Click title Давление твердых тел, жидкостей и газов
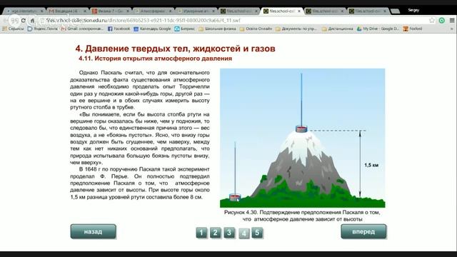This screenshot has width=457, height=257. tap(175, 49)
